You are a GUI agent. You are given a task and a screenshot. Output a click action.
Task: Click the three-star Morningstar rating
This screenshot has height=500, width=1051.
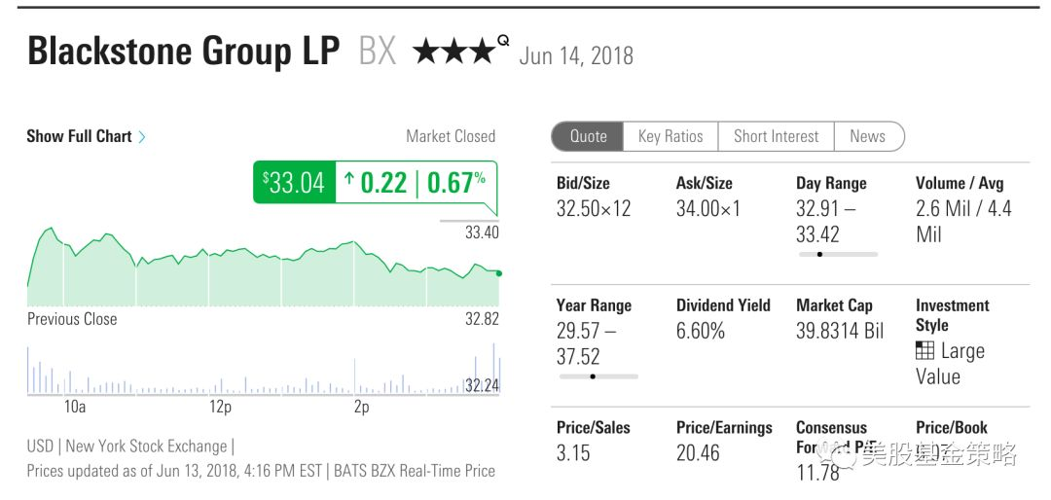click(453, 52)
